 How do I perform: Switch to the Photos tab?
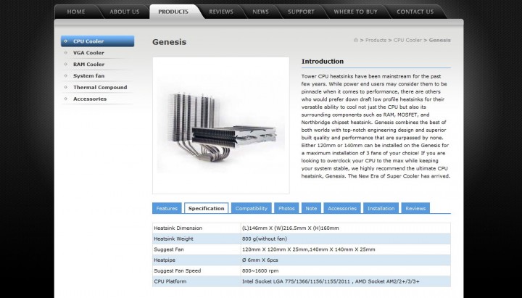(x=286, y=208)
